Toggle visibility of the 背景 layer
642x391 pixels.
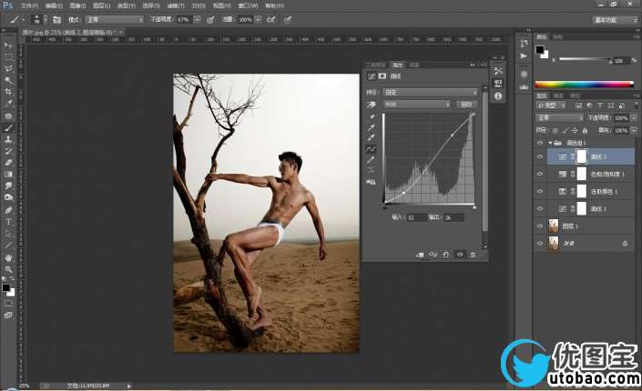point(539,243)
